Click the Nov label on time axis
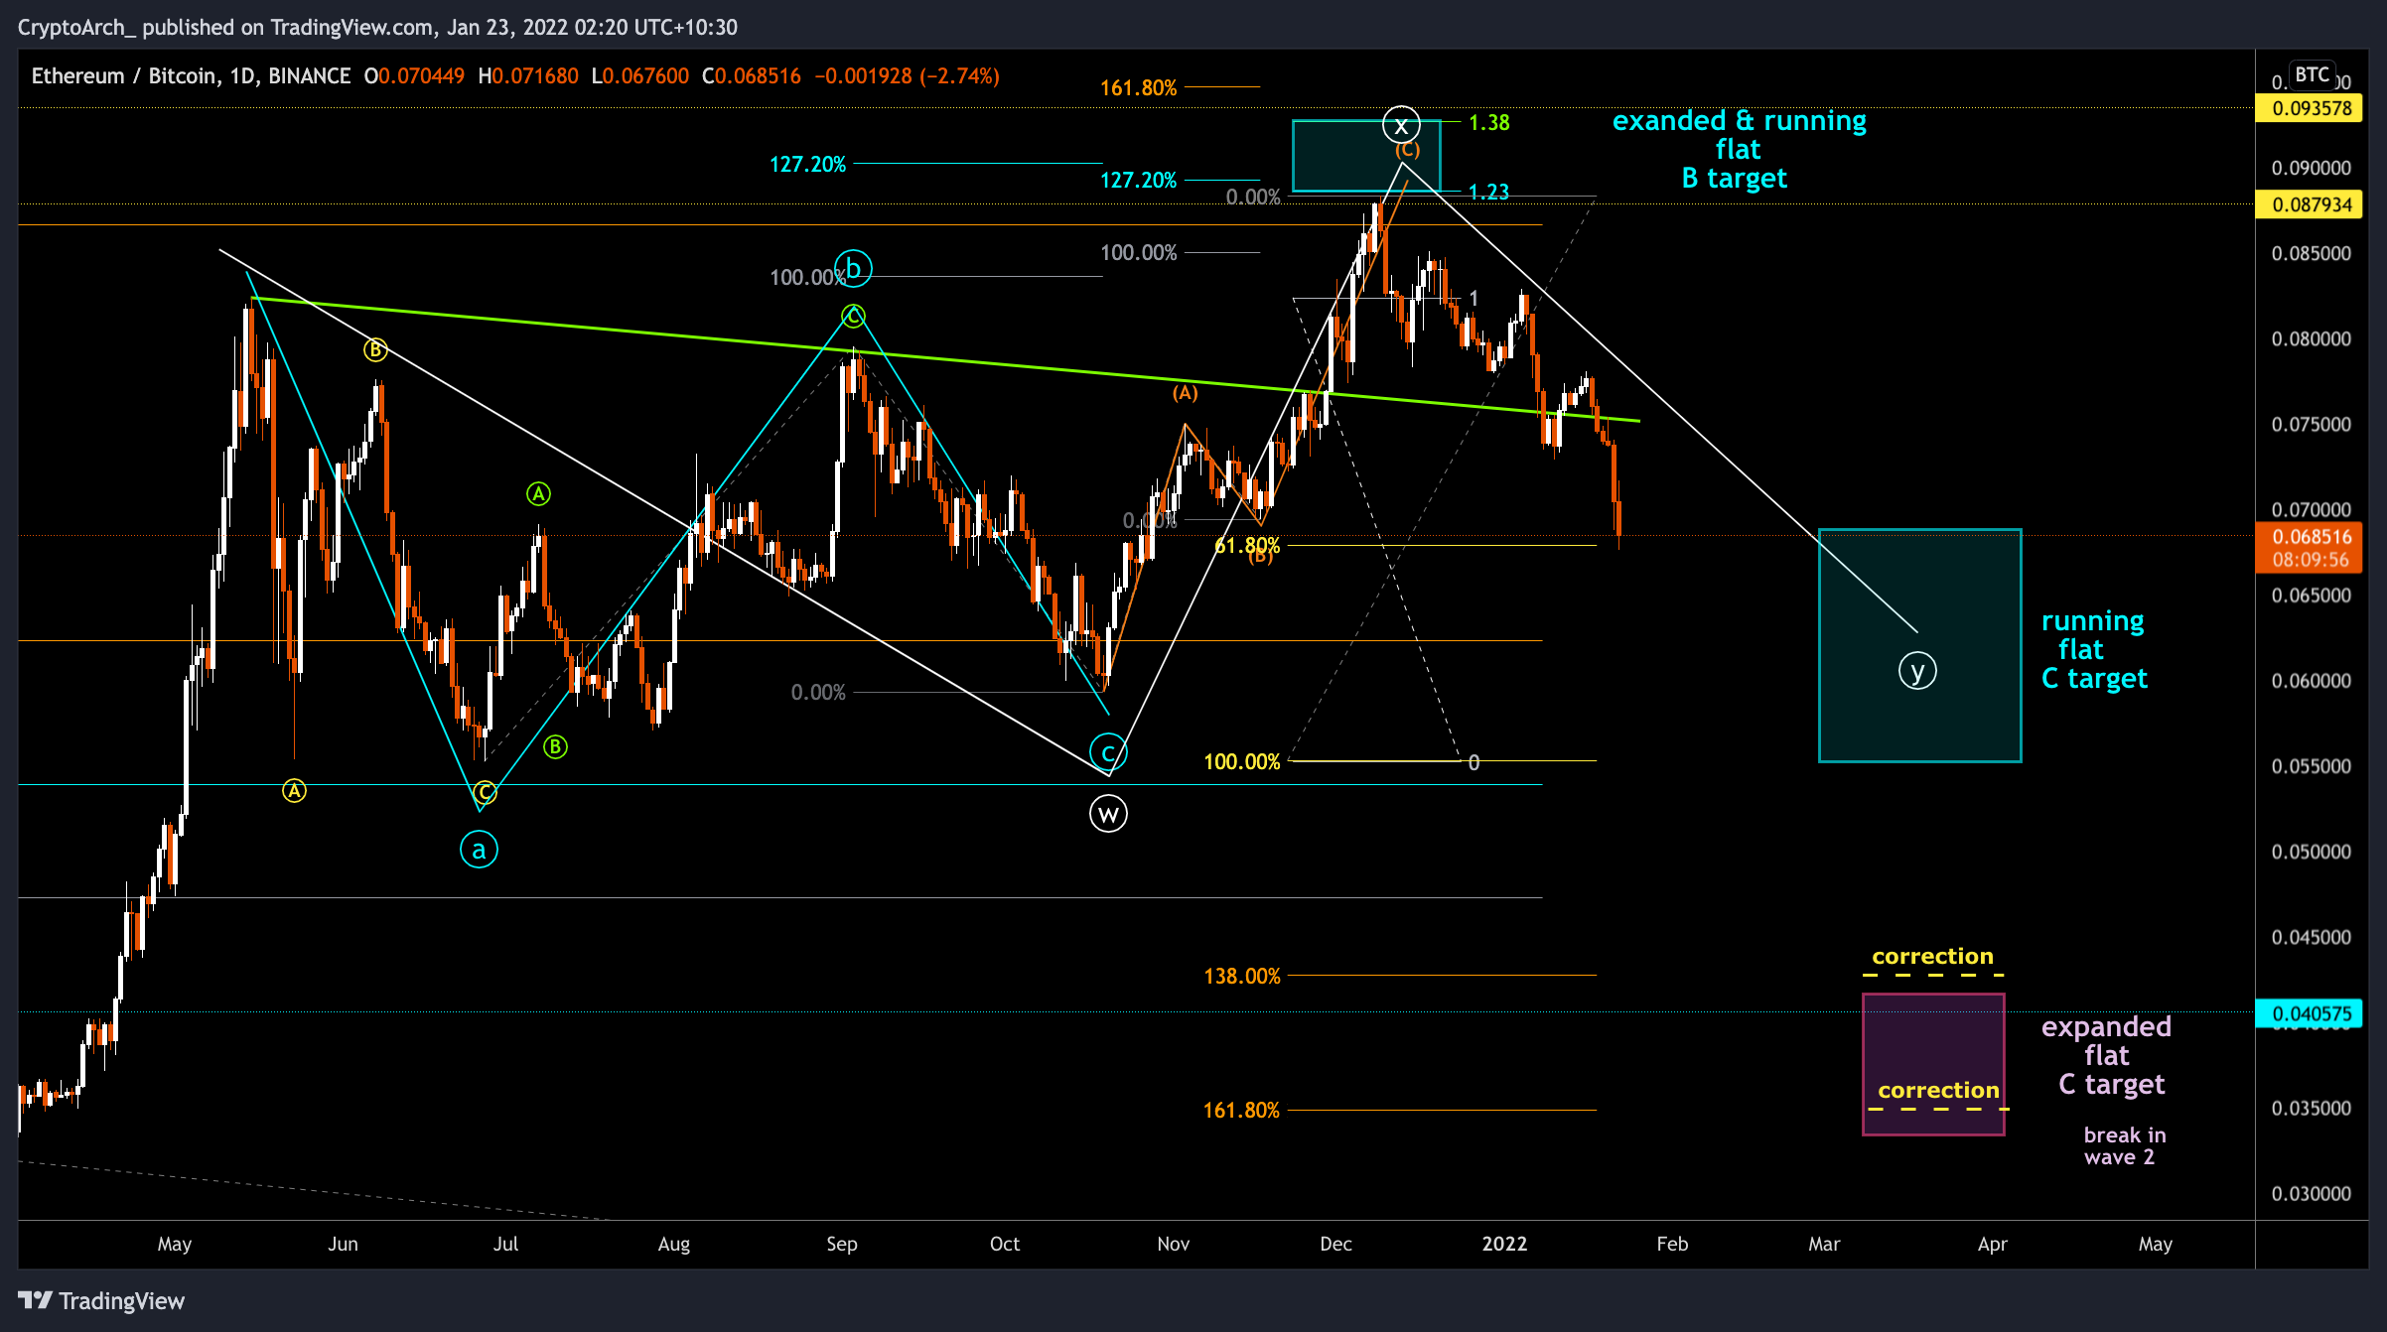Viewport: 2387px width, 1332px height. coord(1173,1244)
